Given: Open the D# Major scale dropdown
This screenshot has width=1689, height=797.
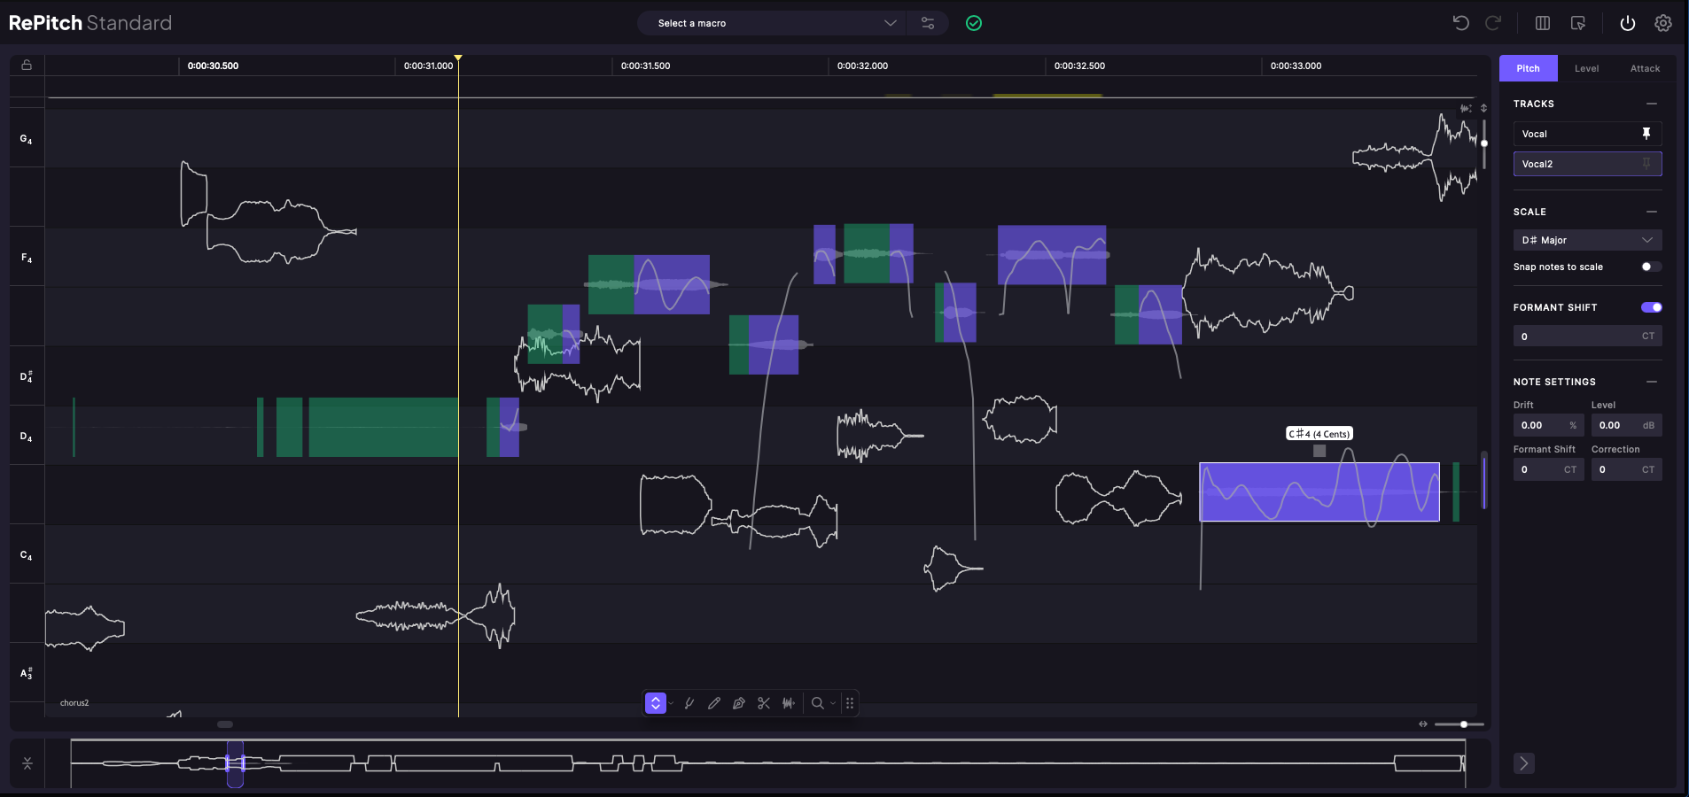Looking at the screenshot, I should click(x=1587, y=240).
